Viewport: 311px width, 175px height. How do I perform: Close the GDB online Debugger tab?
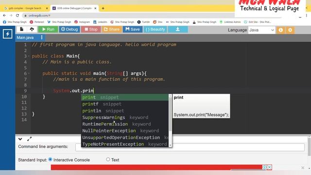point(95,8)
